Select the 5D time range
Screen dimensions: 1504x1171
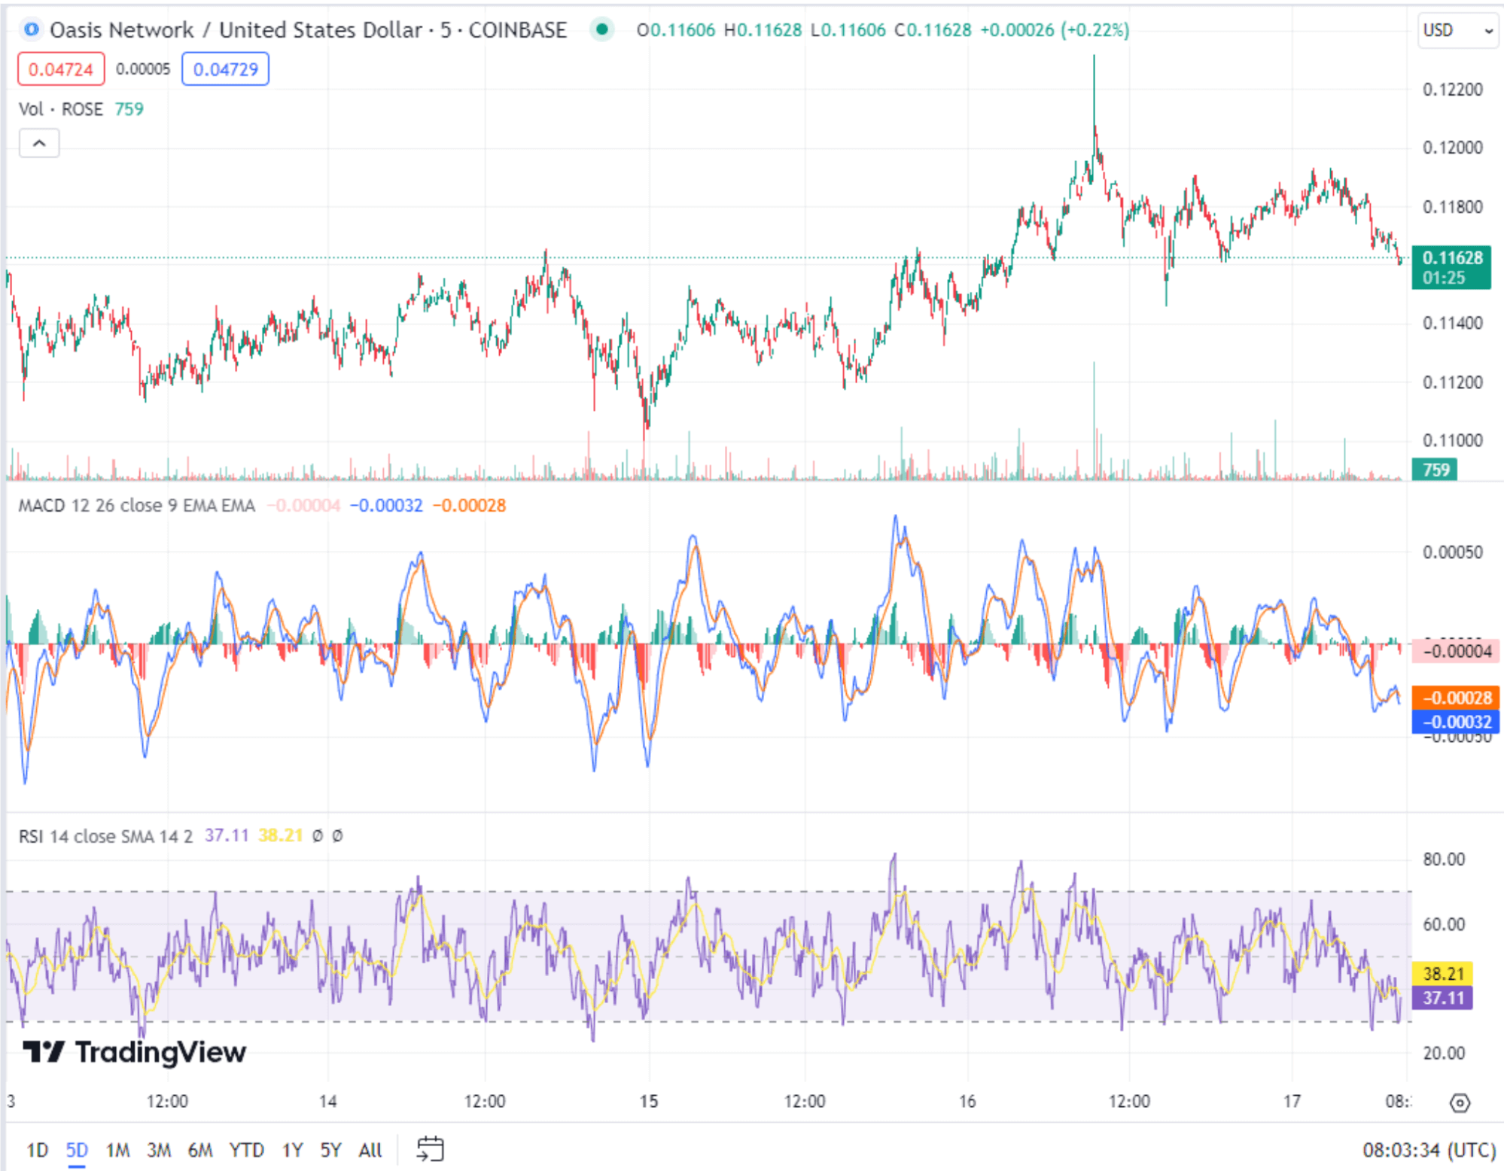point(77,1150)
